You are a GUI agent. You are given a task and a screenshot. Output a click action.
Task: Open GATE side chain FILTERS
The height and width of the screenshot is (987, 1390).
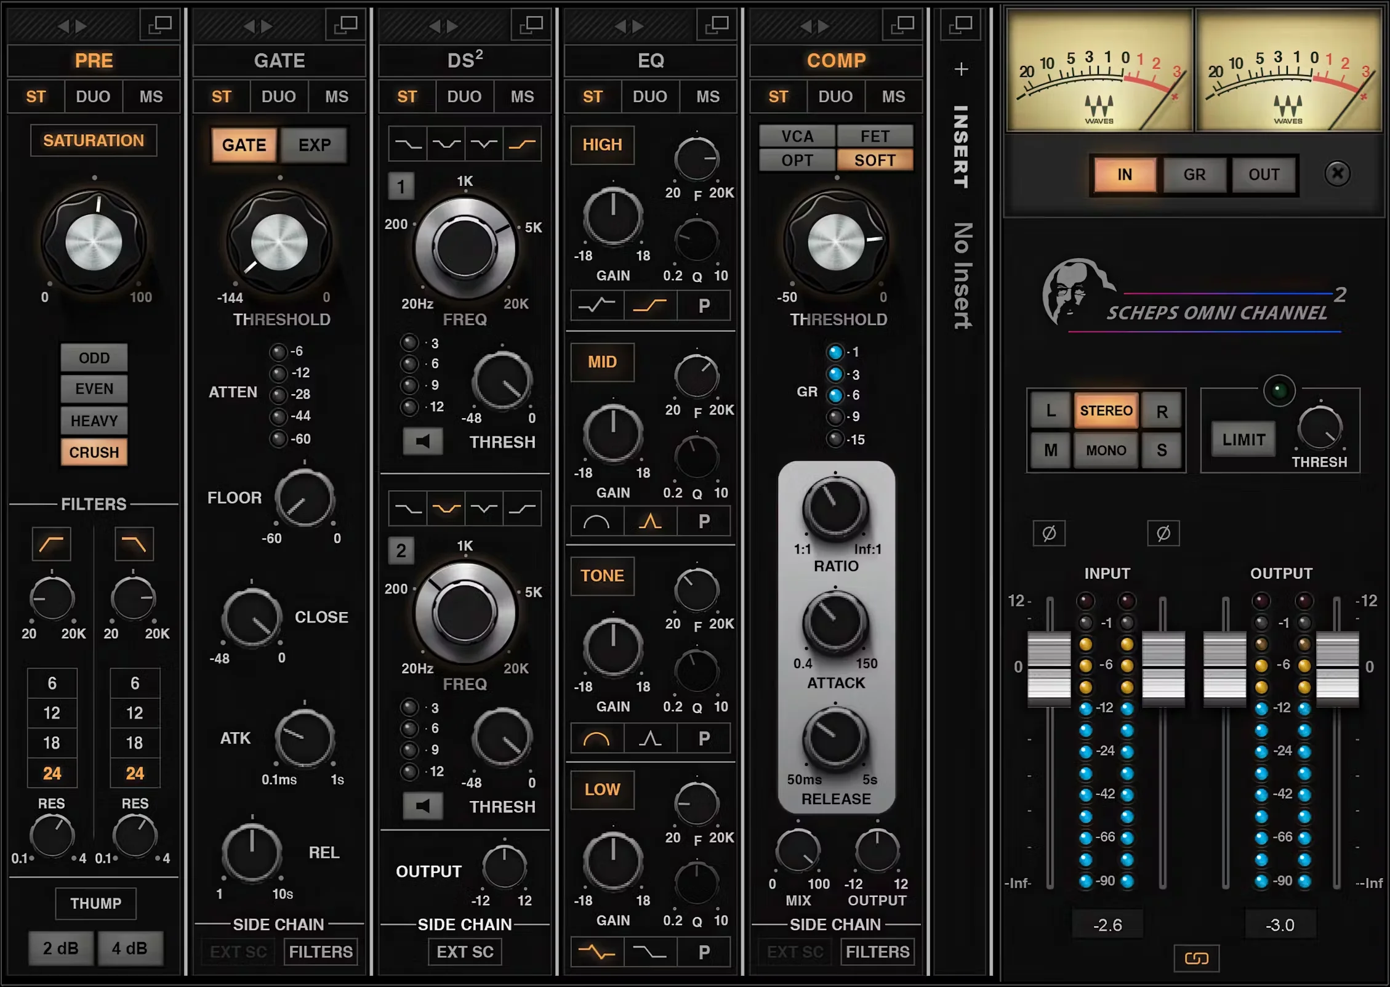321,952
